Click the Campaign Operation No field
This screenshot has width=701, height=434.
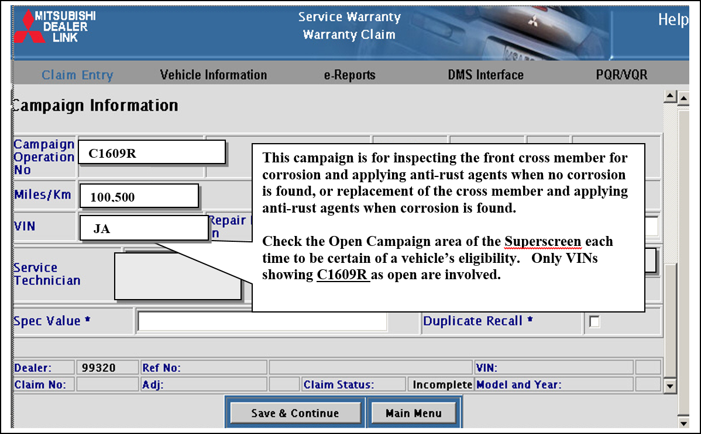click(x=152, y=153)
